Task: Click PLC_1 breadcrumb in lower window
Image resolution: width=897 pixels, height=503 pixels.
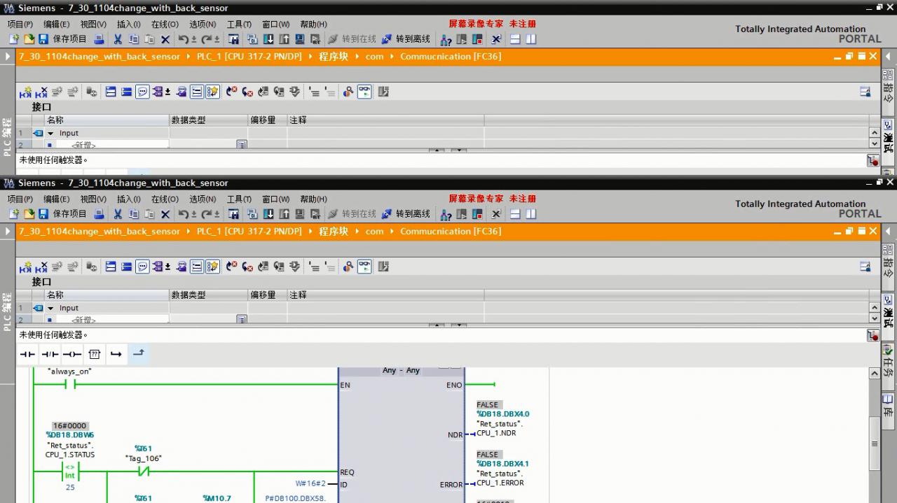Action: 249,232
